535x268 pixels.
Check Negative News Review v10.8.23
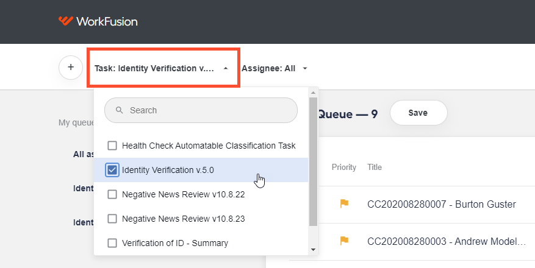point(112,219)
